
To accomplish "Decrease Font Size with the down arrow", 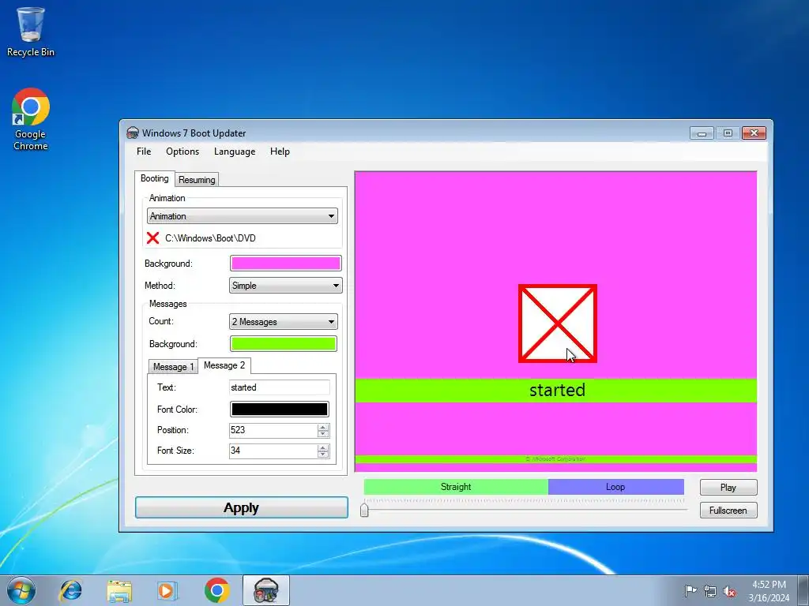I will click(x=323, y=454).
